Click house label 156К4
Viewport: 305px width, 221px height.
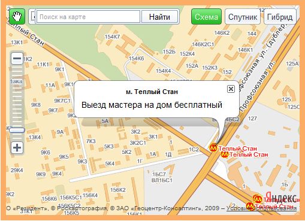point(90,195)
